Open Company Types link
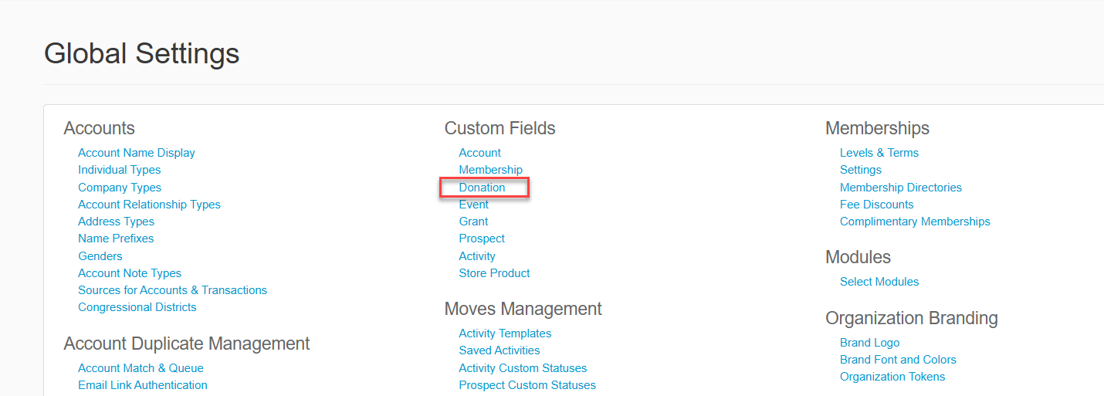 pyautogui.click(x=120, y=187)
